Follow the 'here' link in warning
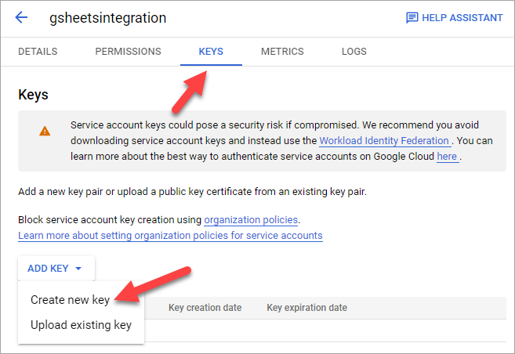Image resolution: width=515 pixels, height=354 pixels. [447, 157]
